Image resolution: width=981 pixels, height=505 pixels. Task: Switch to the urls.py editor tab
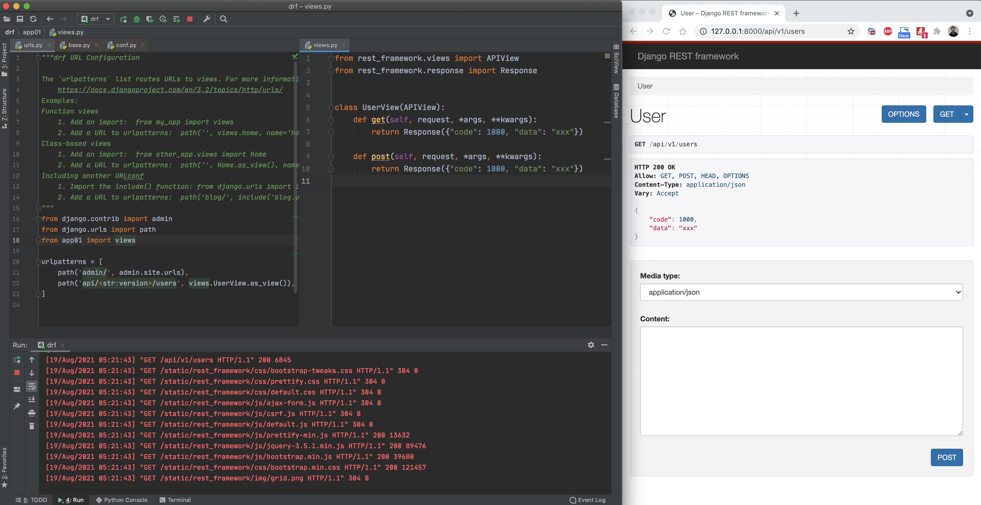(x=33, y=45)
